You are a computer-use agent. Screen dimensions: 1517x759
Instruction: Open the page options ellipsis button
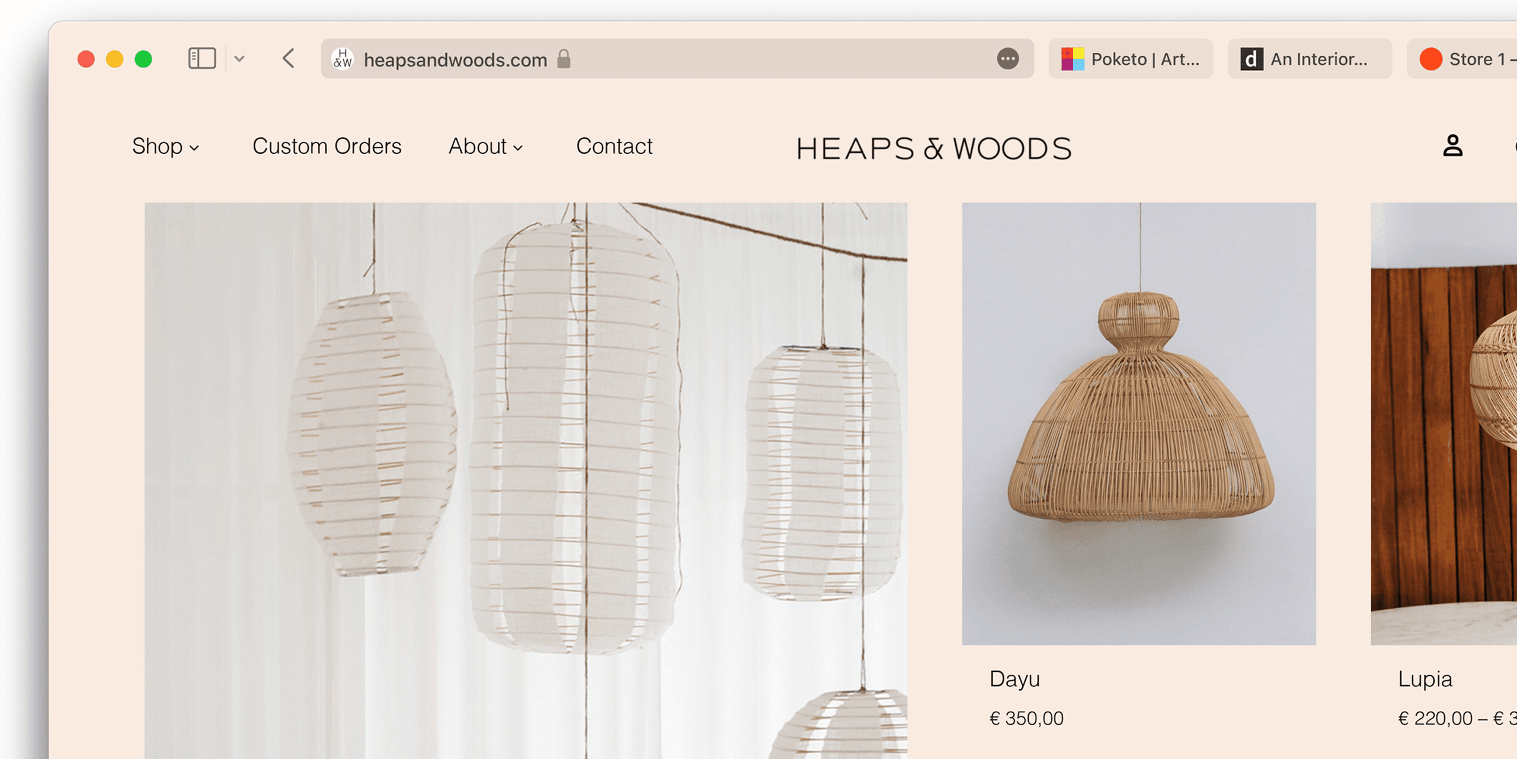(1007, 59)
